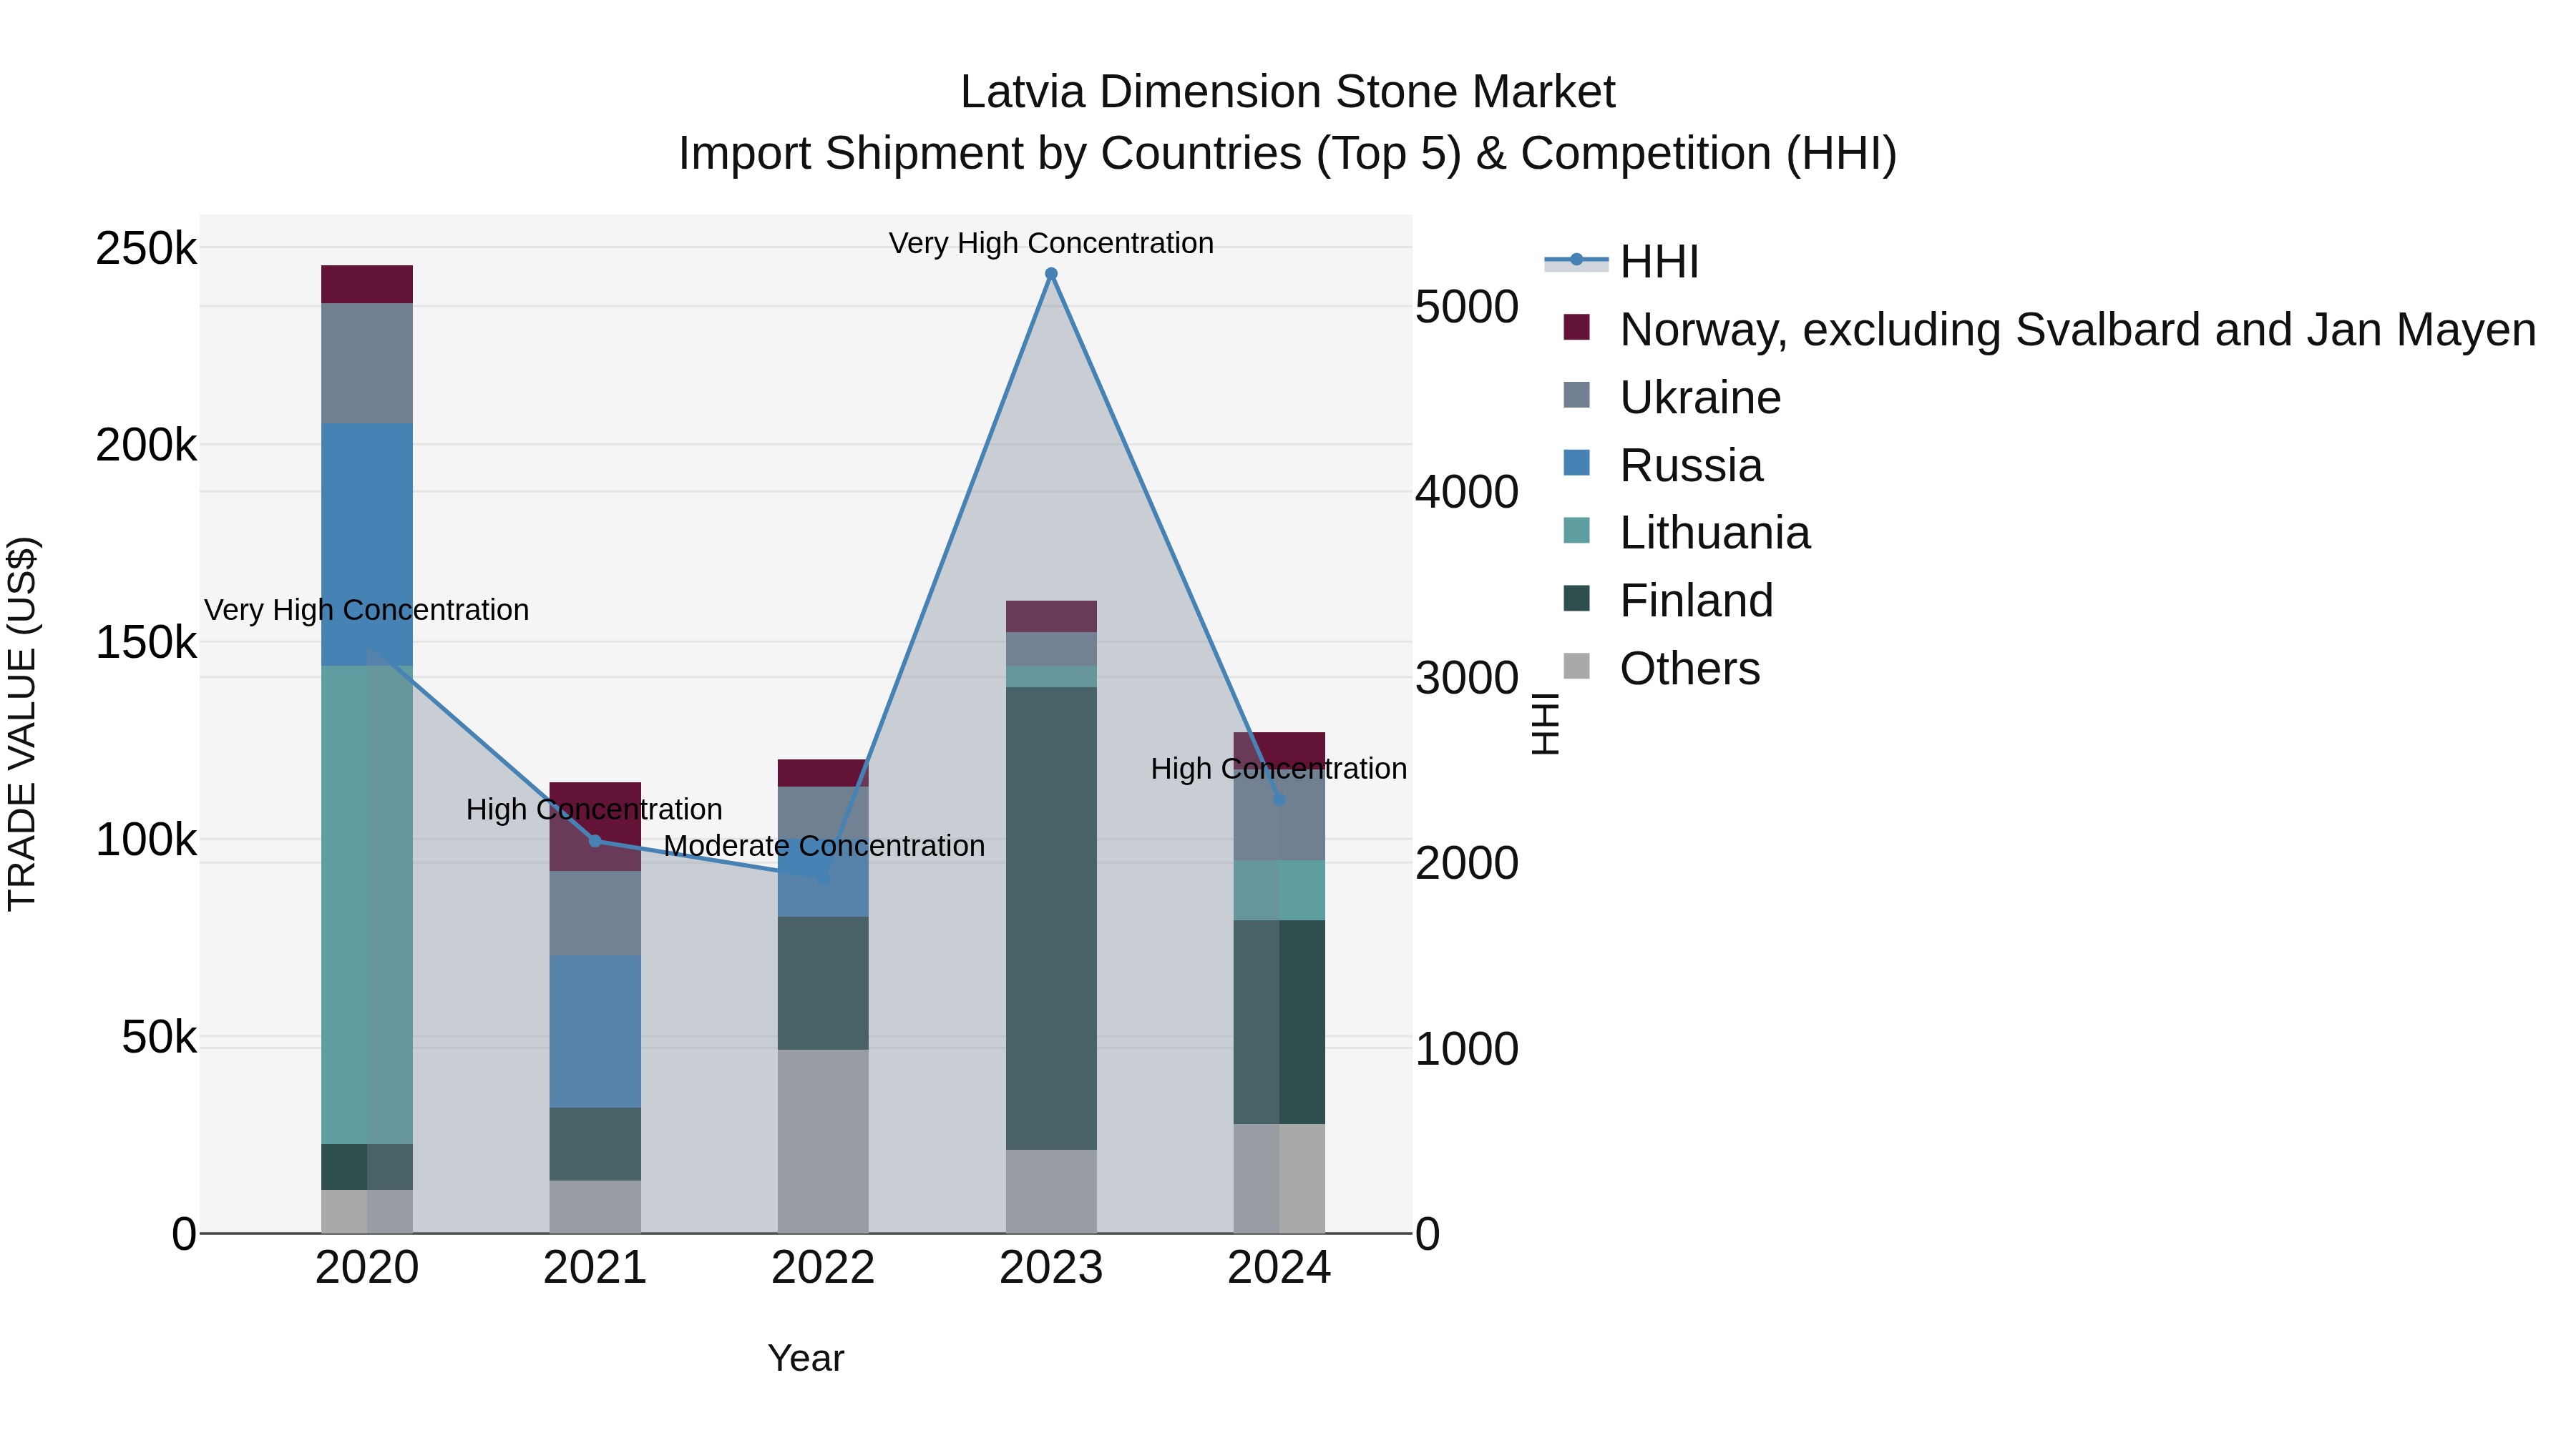Click the 'Year' x-axis title
Viewport: 2576px width, 1448px height.
click(806, 1358)
